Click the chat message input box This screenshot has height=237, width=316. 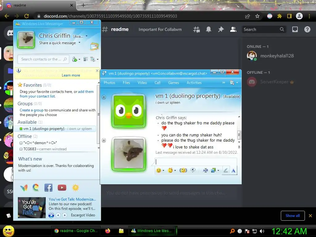pos(196,162)
